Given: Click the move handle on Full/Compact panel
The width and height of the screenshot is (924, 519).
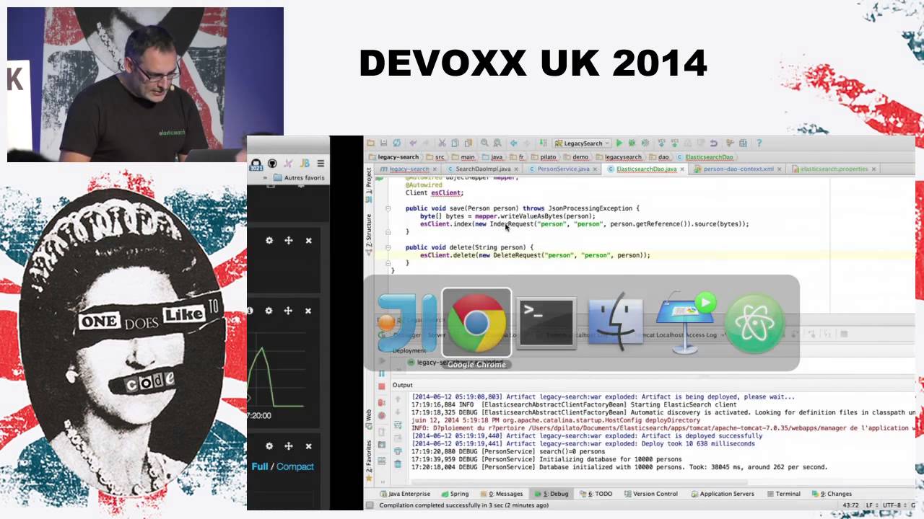Looking at the screenshot, I should pos(288,446).
